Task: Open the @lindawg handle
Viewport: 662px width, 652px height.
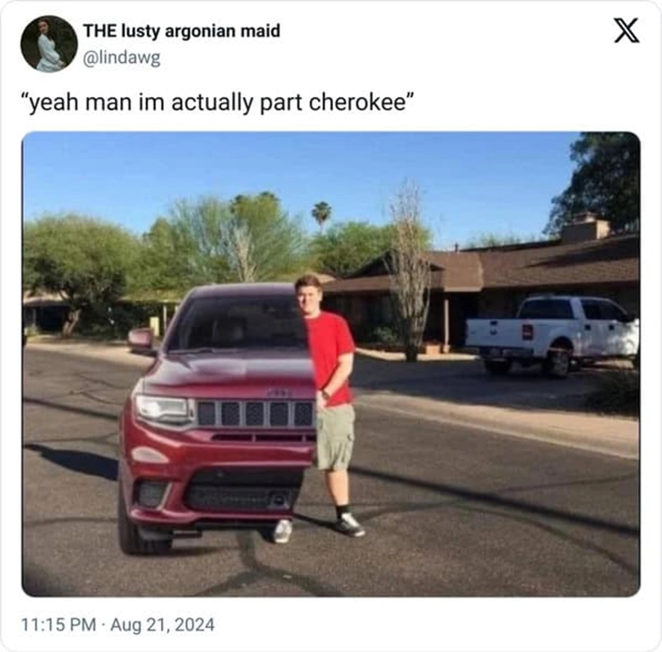Action: click(x=121, y=57)
